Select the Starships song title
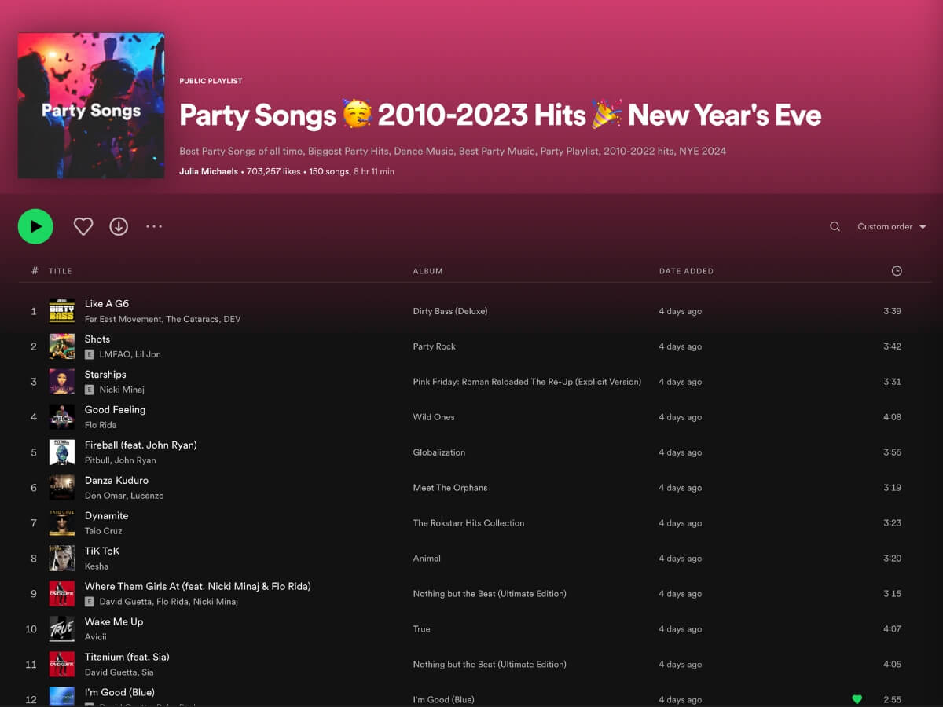Image resolution: width=943 pixels, height=707 pixels. [x=105, y=375]
